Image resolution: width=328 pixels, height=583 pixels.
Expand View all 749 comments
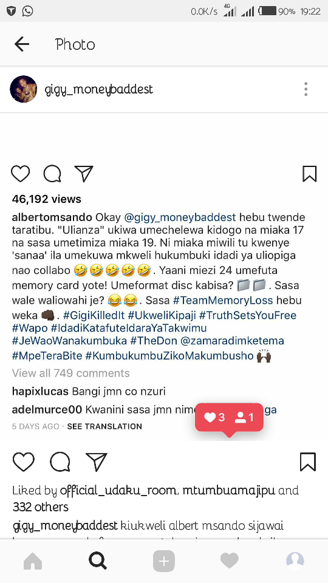pyautogui.click(x=70, y=373)
